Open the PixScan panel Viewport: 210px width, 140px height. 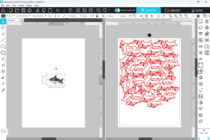[x=201, y=96]
